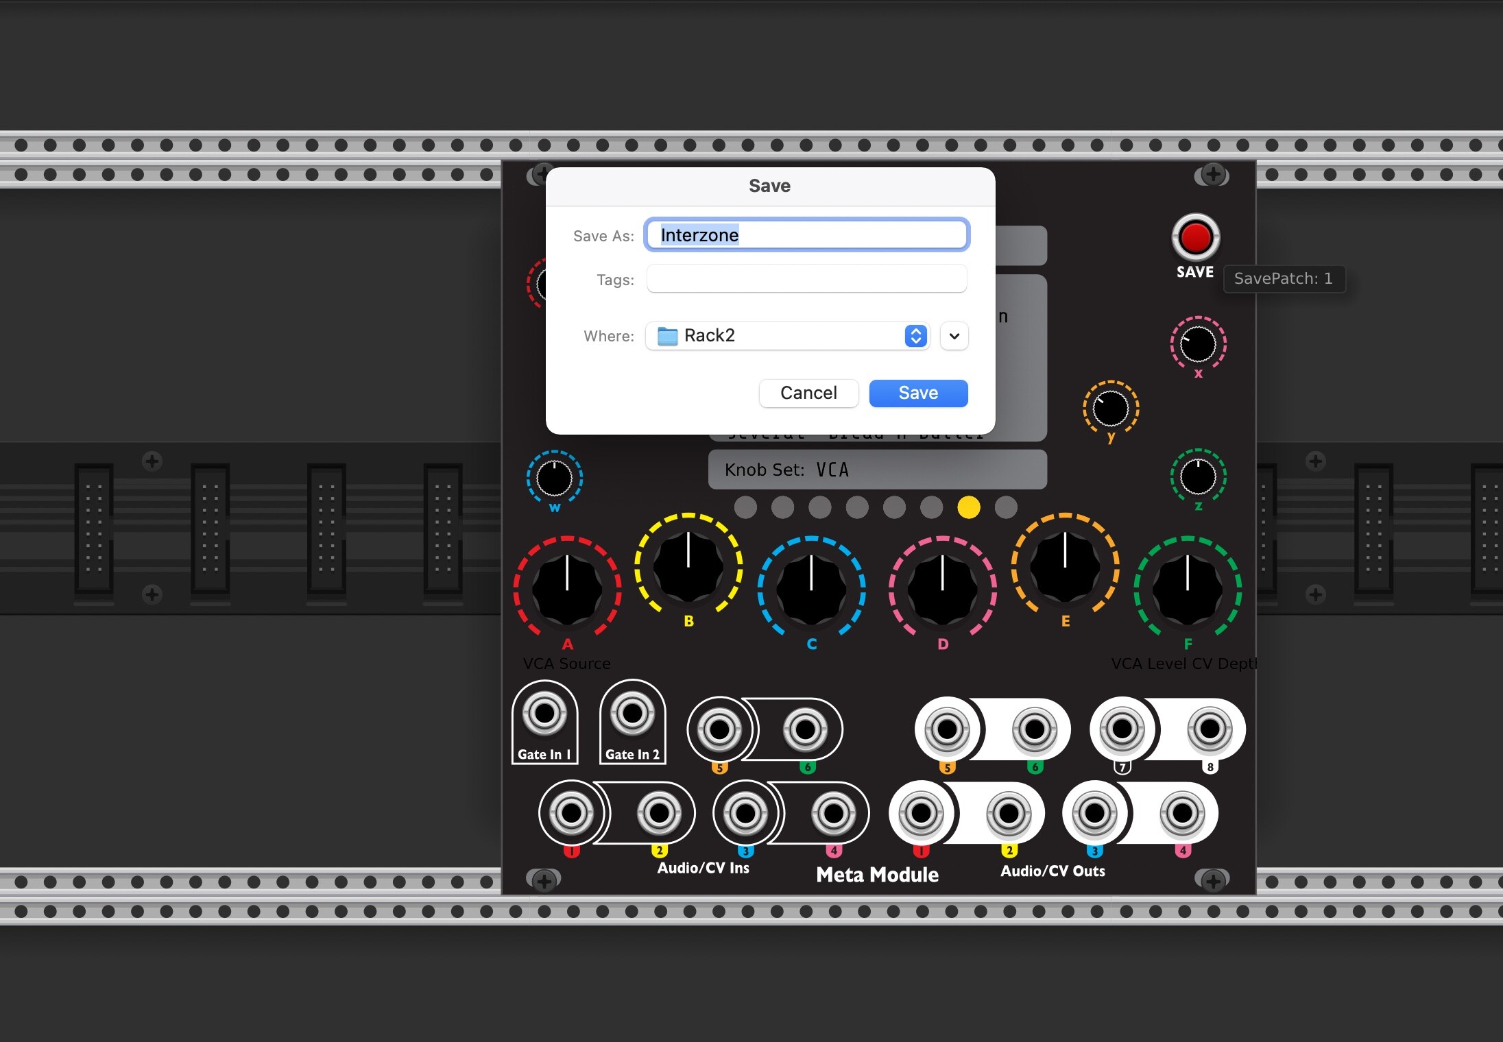
Task: Click the Save As filename field
Action: 806,235
